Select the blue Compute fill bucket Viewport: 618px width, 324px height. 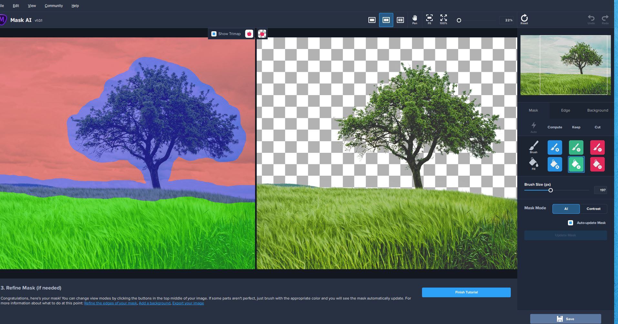coord(555,164)
